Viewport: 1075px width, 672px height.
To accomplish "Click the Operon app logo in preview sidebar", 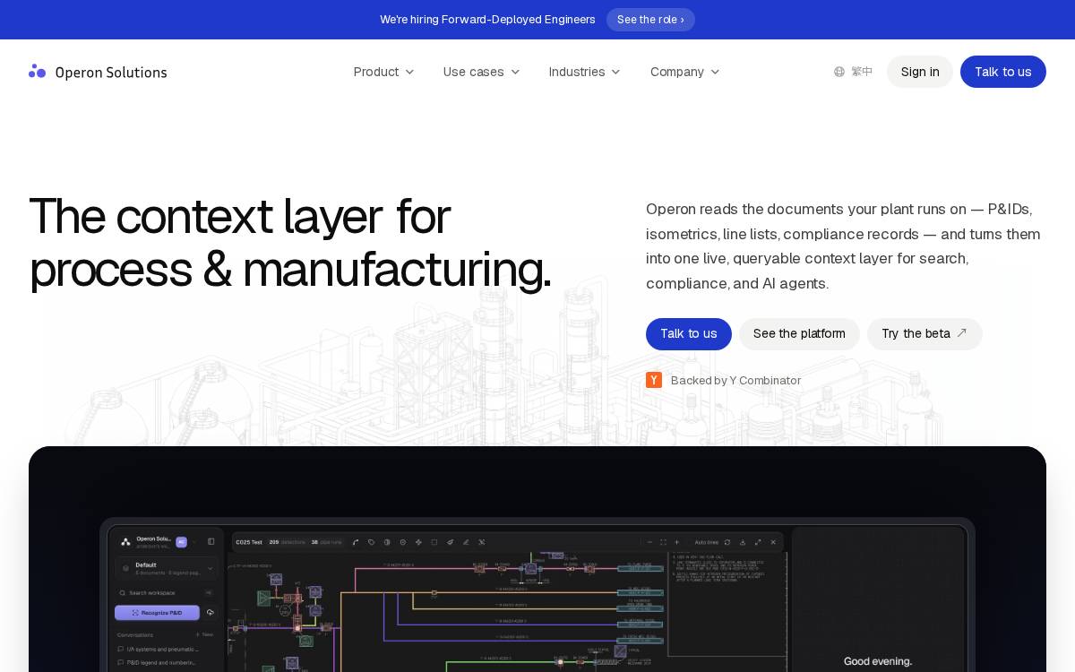I will [125, 542].
